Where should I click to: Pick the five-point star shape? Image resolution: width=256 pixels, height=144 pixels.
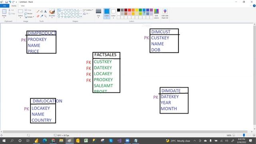point(65,17)
